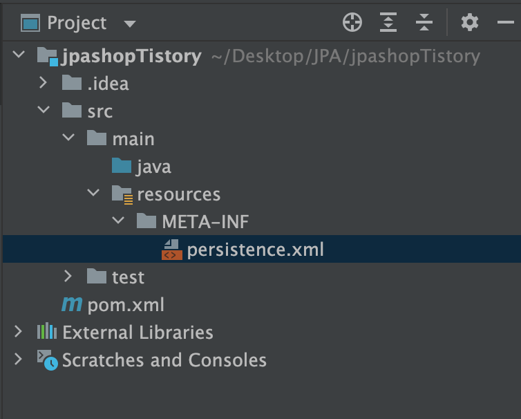Expand the .idea folder
This screenshot has width=521, height=419.
[43, 82]
